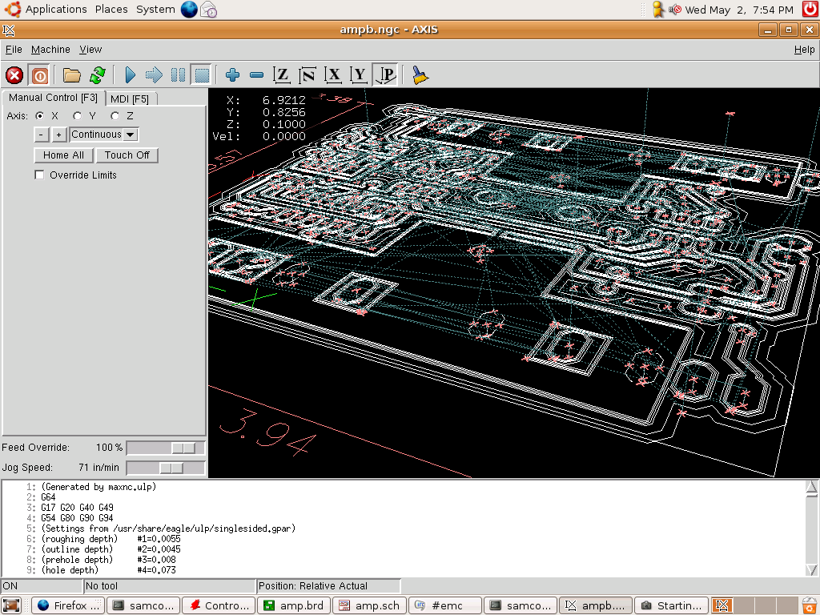820x615 pixels.
Task: Click the user switcher figure icon
Action: (x=658, y=10)
